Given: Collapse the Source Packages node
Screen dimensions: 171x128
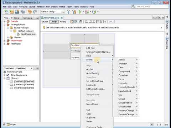Looking at the screenshot, I should coord(8,28).
